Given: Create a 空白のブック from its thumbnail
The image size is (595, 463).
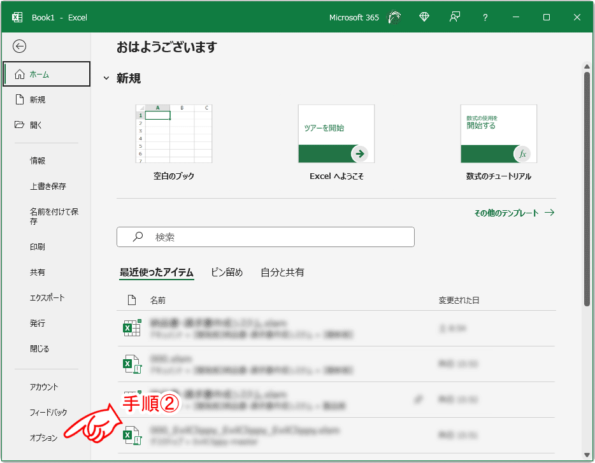Looking at the screenshot, I should 174,134.
